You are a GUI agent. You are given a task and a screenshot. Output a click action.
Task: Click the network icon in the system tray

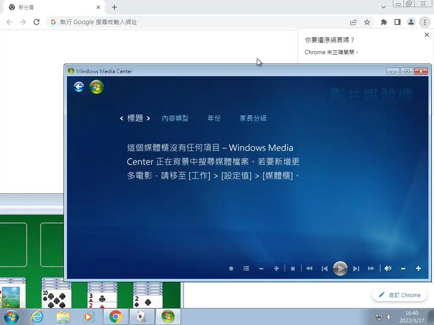point(378,317)
